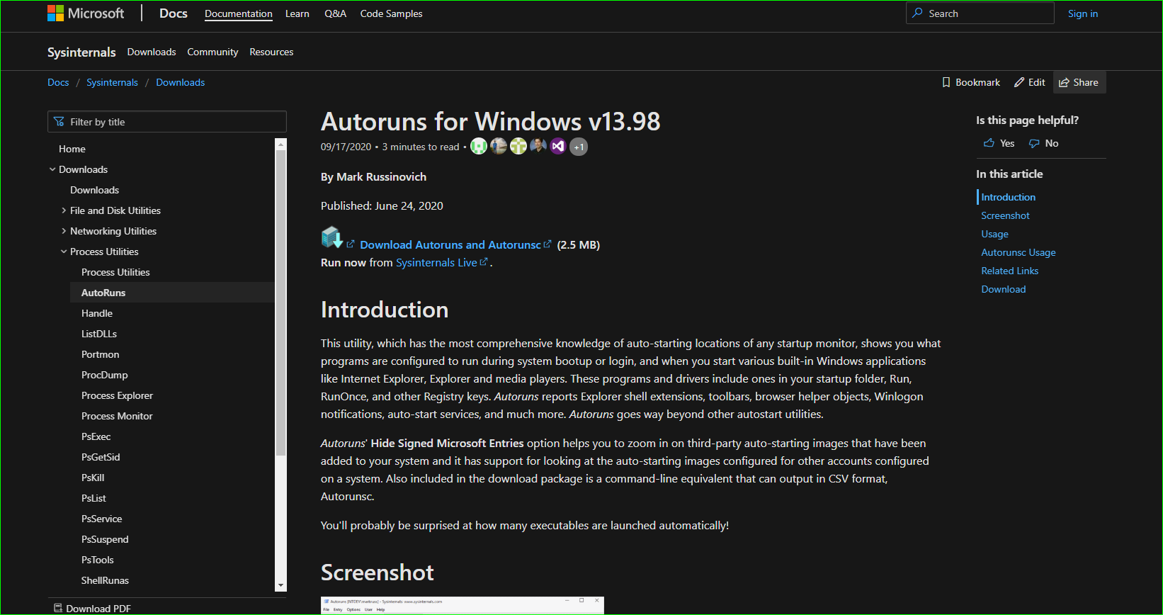
Task: Select Home in sidebar tree
Action: (72, 149)
